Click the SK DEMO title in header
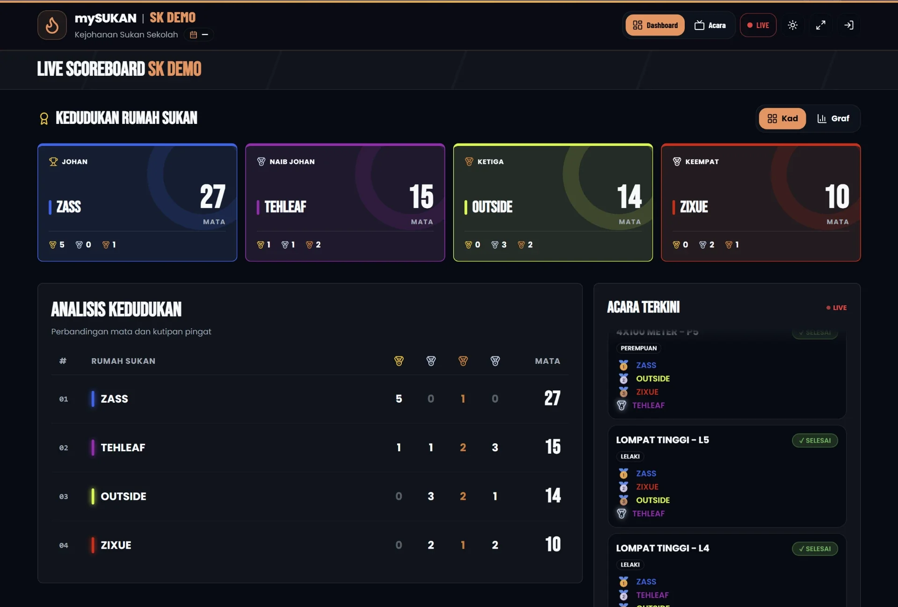898x607 pixels. (x=173, y=18)
